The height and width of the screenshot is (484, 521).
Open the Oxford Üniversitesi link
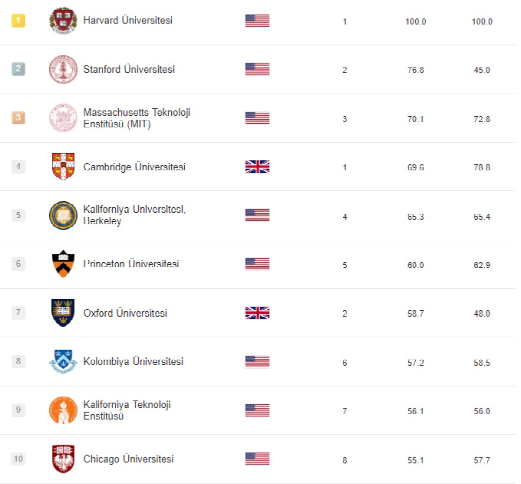tap(125, 313)
